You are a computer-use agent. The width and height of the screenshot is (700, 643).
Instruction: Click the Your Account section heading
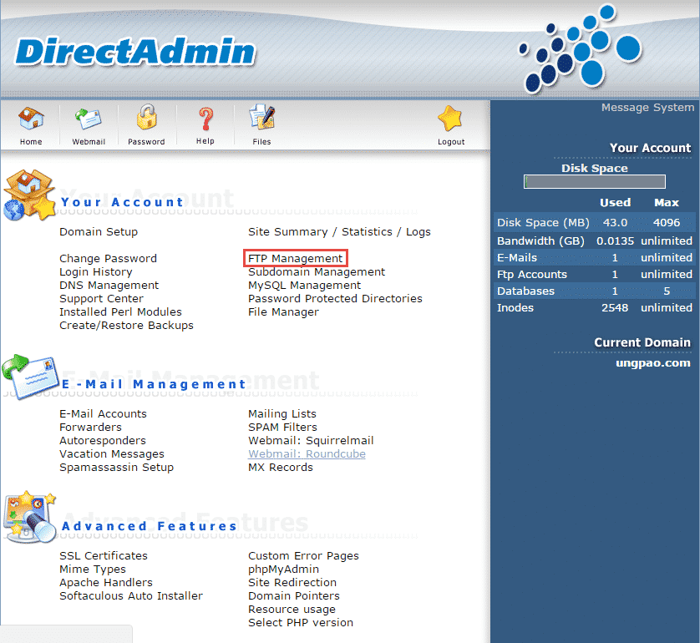(122, 202)
